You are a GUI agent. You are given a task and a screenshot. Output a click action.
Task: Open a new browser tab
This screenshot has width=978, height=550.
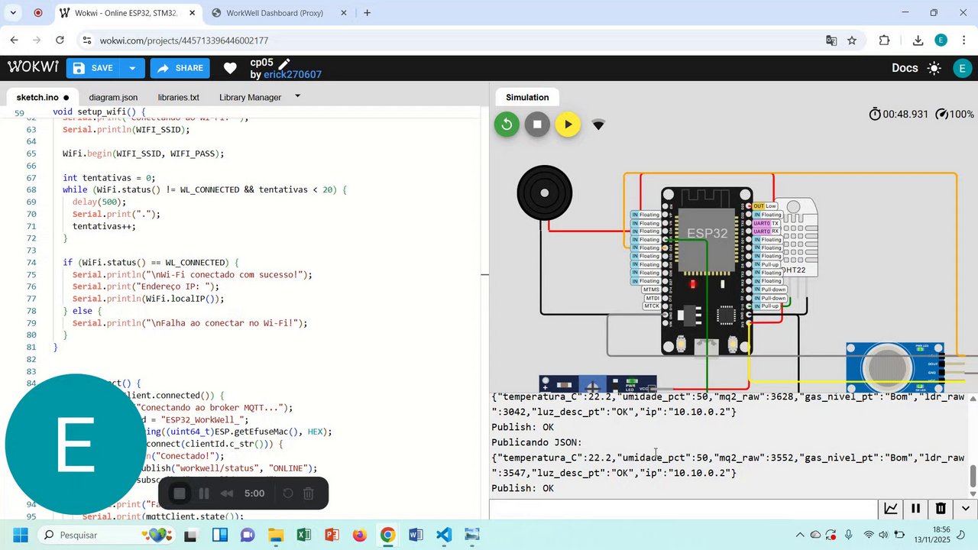pos(368,13)
